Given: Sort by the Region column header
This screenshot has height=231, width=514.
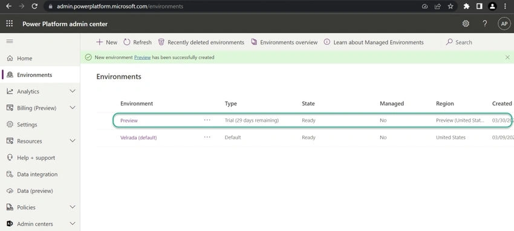Looking at the screenshot, I should (x=445, y=104).
